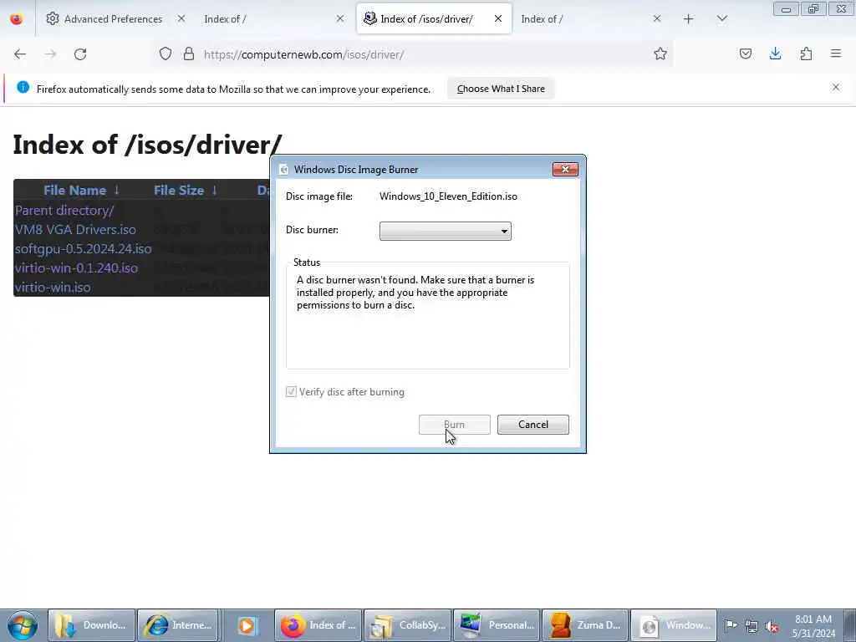The image size is (856, 642).
Task: Close the Windows Disc Image Burner dialog
Action: click(565, 169)
